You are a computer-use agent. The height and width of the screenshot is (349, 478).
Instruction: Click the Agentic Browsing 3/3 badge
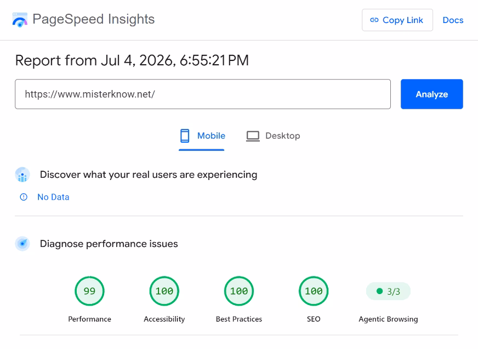388,291
